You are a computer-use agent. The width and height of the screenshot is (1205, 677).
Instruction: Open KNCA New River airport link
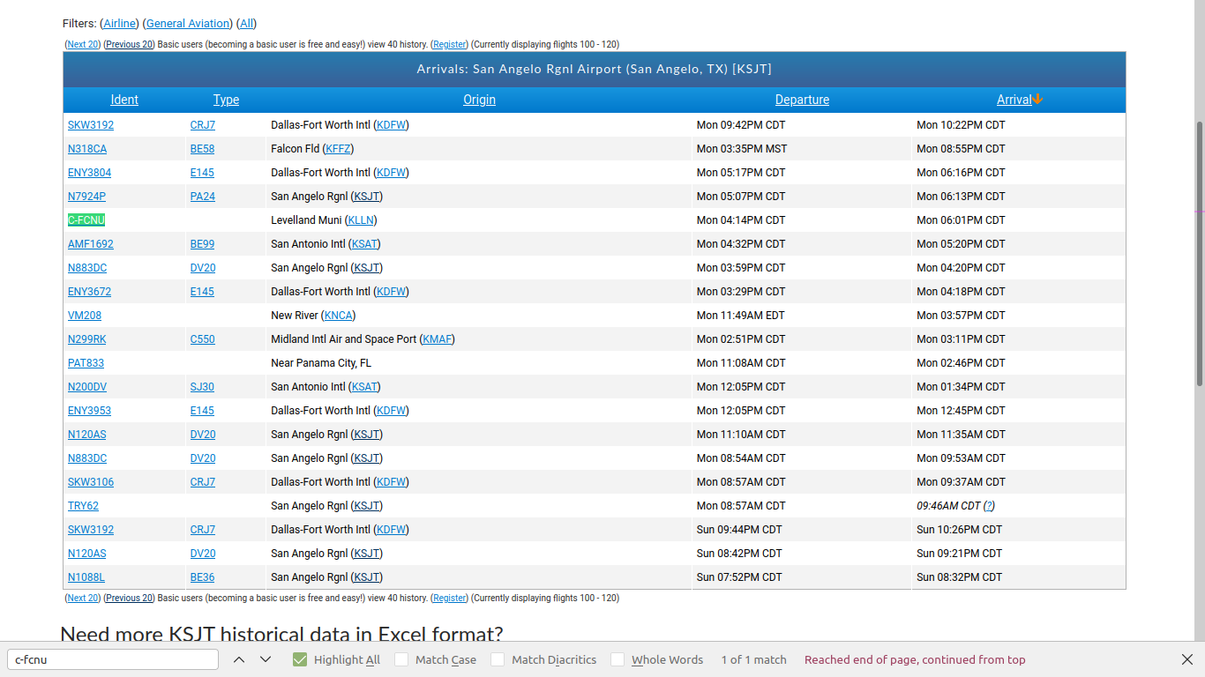pyautogui.click(x=338, y=316)
